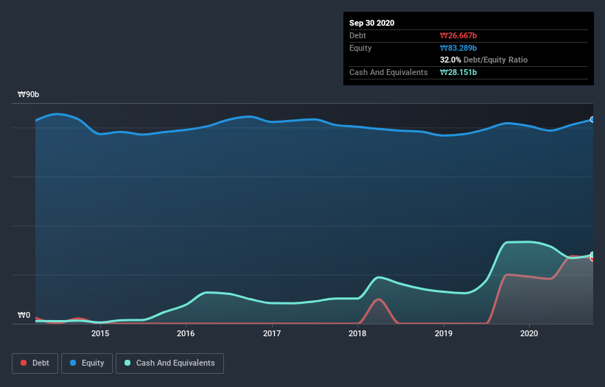Toggle Cash And Equivalents legend button
Screen dimensions: 605x387
coord(169,363)
